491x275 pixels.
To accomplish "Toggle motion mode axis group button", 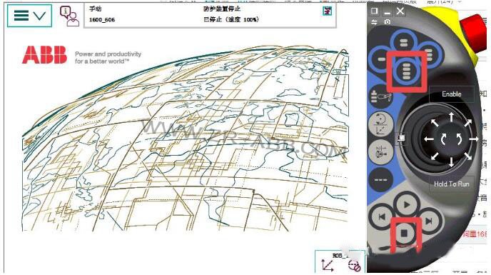I will (381, 152).
